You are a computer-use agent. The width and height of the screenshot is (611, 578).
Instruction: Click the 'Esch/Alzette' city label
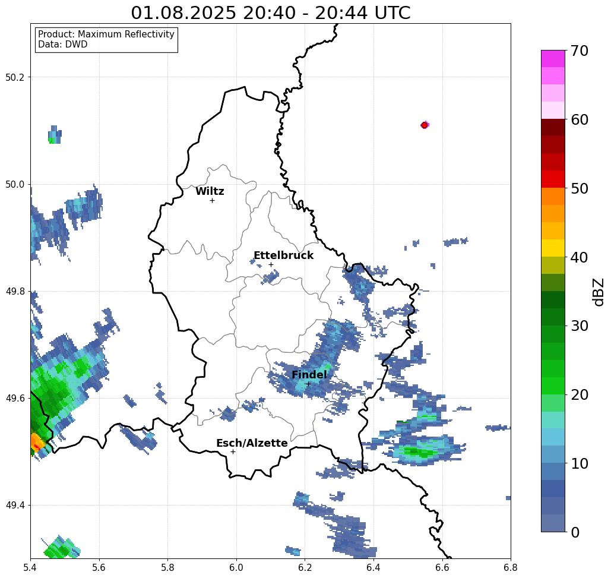pyautogui.click(x=252, y=443)
